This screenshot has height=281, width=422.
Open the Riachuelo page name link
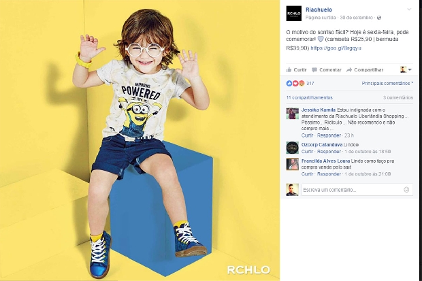coord(319,10)
